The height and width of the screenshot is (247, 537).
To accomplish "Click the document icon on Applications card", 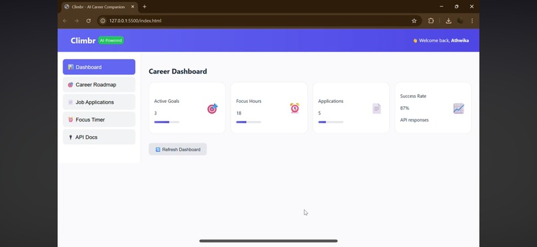I will (376, 108).
